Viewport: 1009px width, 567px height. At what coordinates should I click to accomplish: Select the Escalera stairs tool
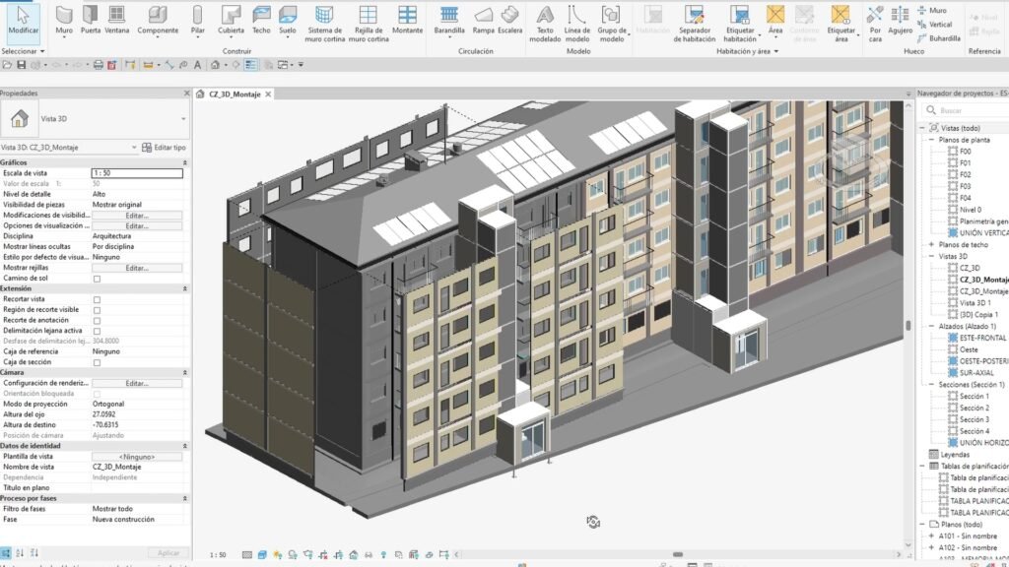point(509,21)
